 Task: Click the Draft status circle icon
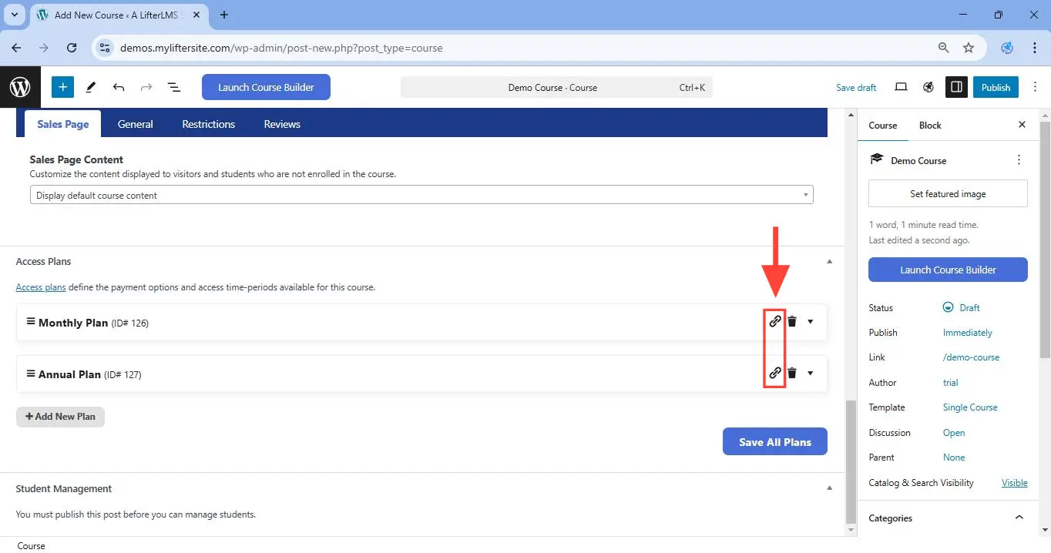coord(948,307)
